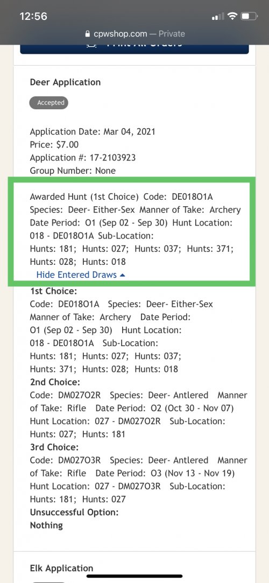Image resolution: width=269 pixels, height=583 pixels.
Task: Click the upward arrow after Hide Entered Draws
Action: pos(123,275)
